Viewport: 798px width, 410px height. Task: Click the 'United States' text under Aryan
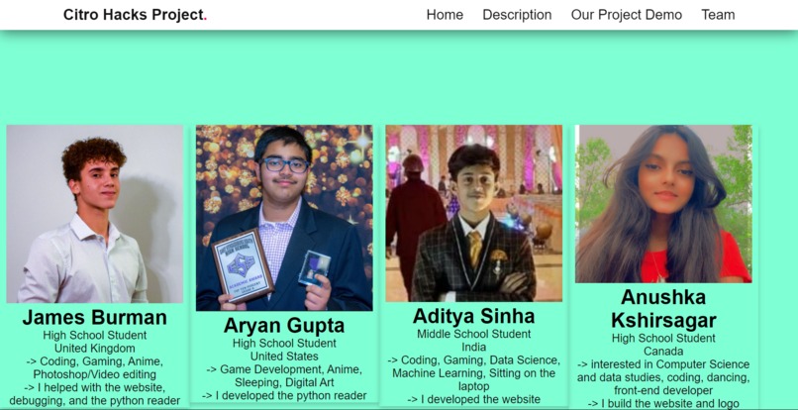point(284,356)
